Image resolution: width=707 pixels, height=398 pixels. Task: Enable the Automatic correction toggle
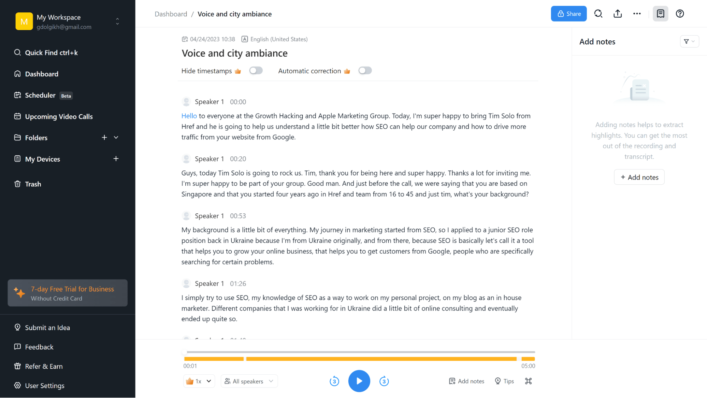[365, 70]
